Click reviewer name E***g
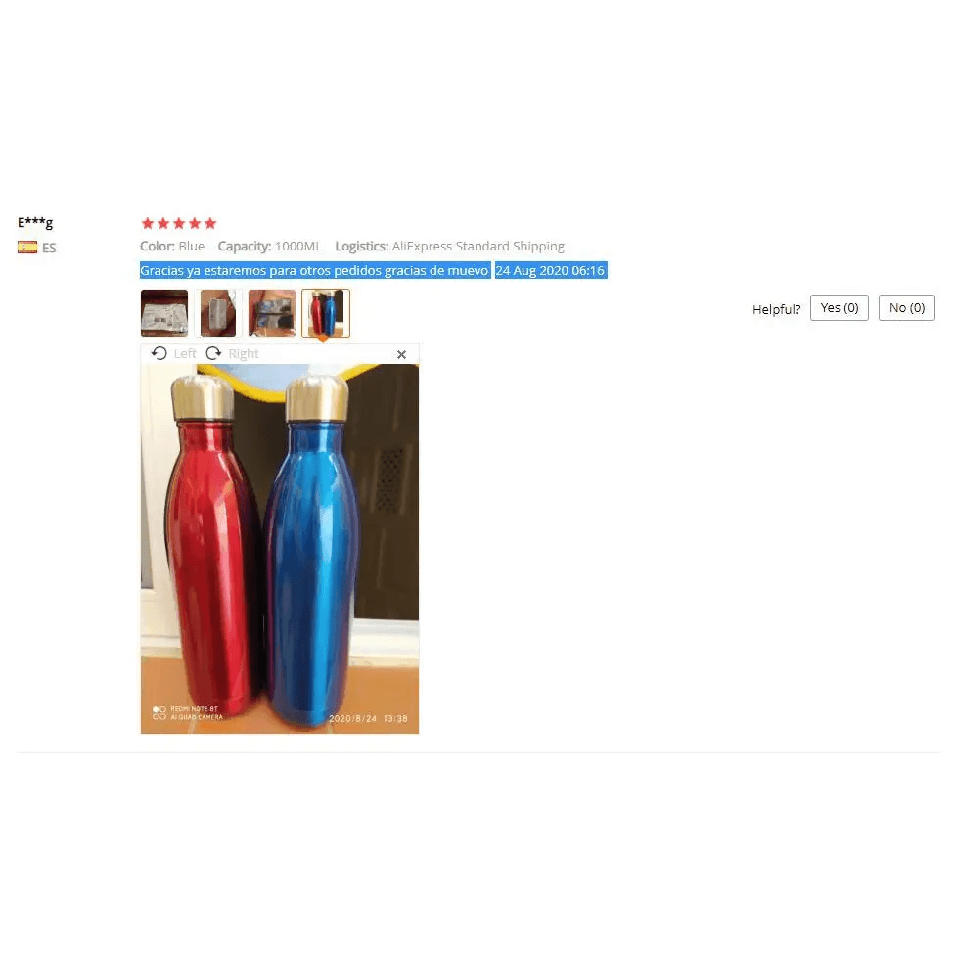This screenshot has width=955, height=955. pyautogui.click(x=35, y=222)
